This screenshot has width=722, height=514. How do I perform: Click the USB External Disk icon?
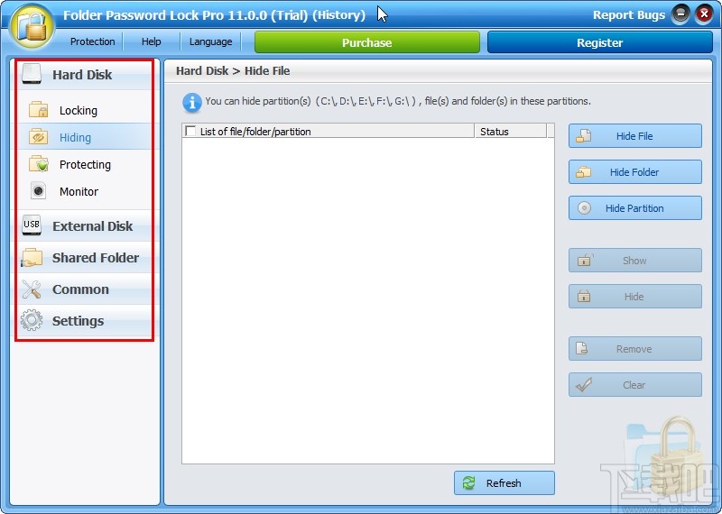(x=32, y=225)
